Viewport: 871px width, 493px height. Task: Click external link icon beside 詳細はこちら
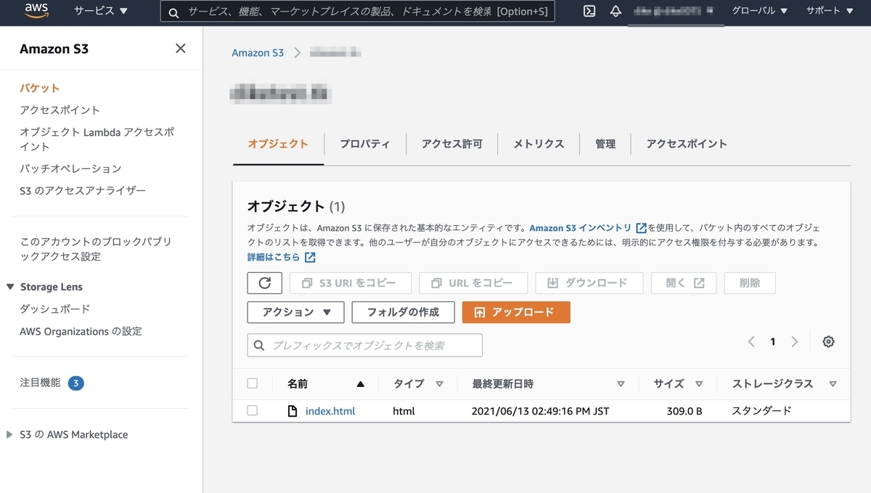(310, 258)
